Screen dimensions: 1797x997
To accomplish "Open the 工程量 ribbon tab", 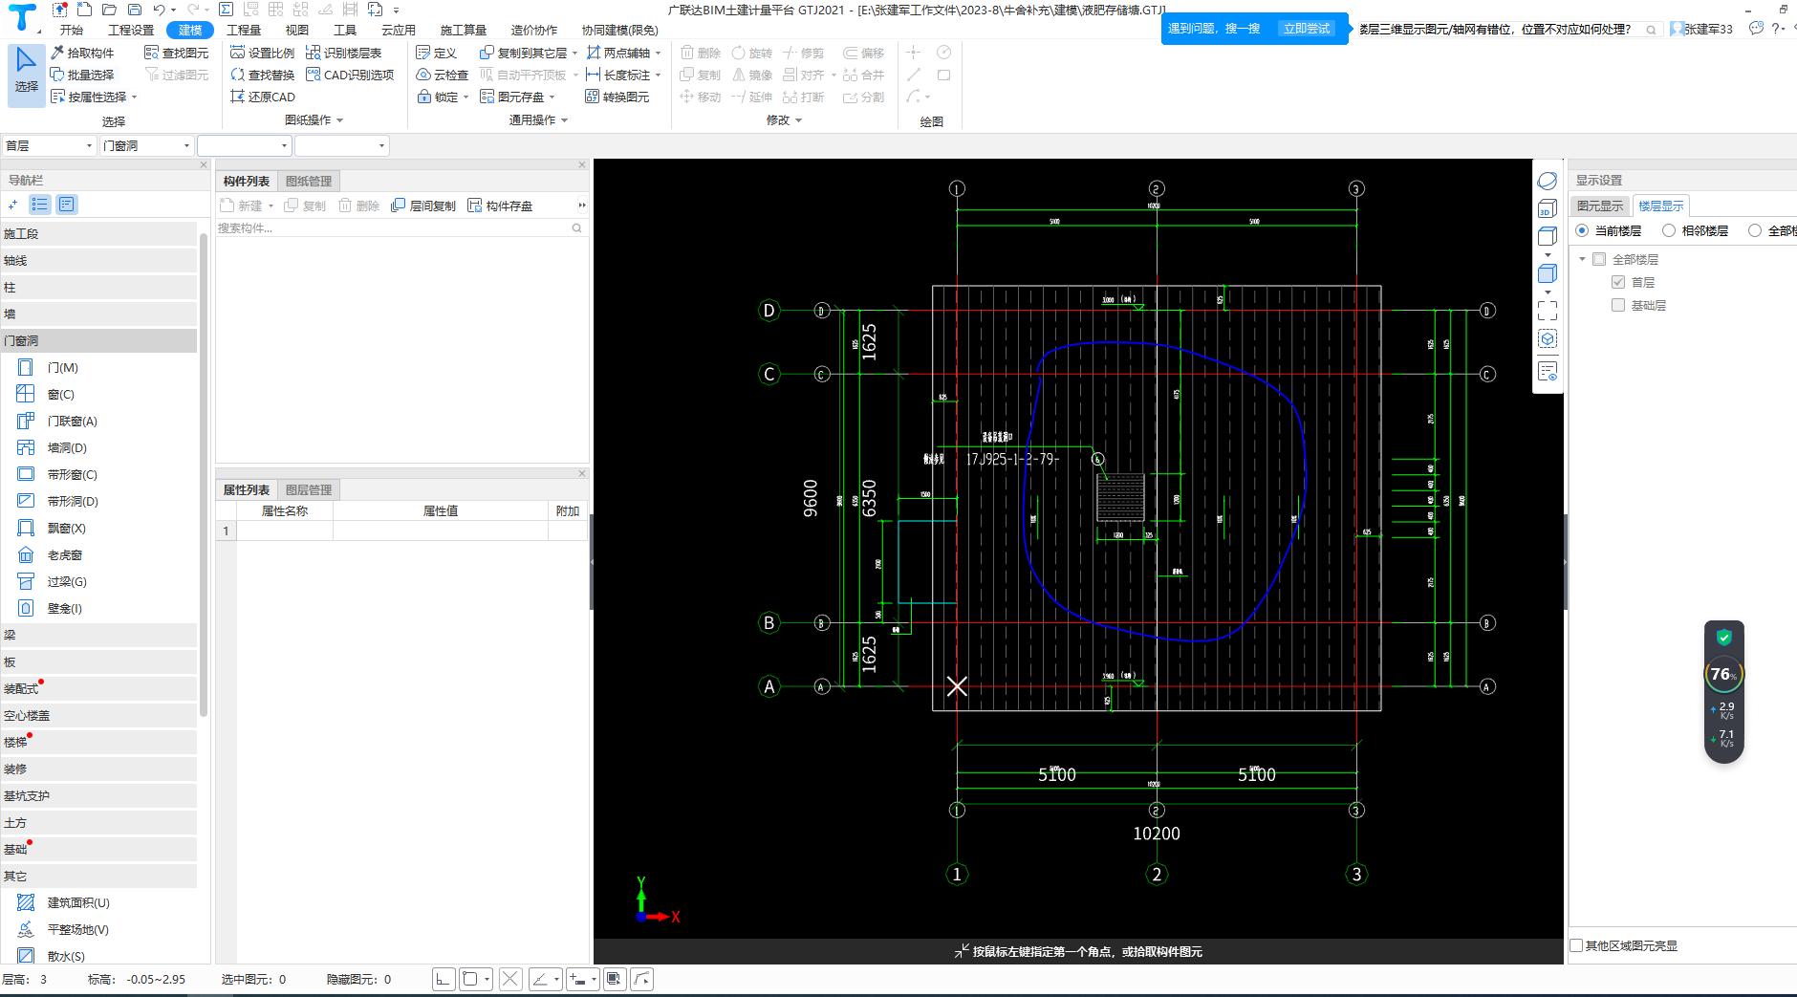I will [244, 30].
